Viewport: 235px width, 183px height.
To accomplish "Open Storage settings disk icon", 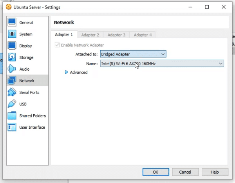I will [12, 58].
